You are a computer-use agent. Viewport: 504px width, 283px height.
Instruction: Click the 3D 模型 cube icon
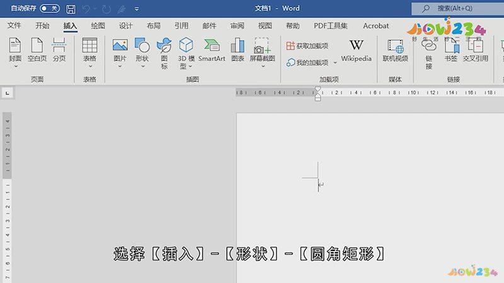point(186,45)
